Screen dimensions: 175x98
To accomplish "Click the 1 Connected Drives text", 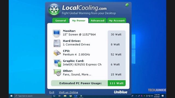I will pos(77,44).
